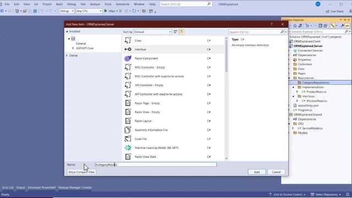Select IProductRepo.cs in Solution Explorer
The height and width of the screenshot is (198, 352).
317,101
